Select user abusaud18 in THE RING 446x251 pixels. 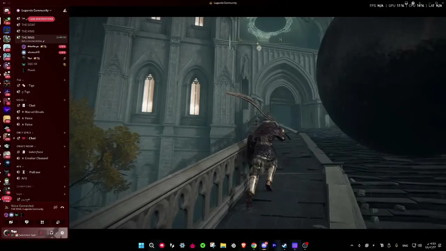coord(33,52)
